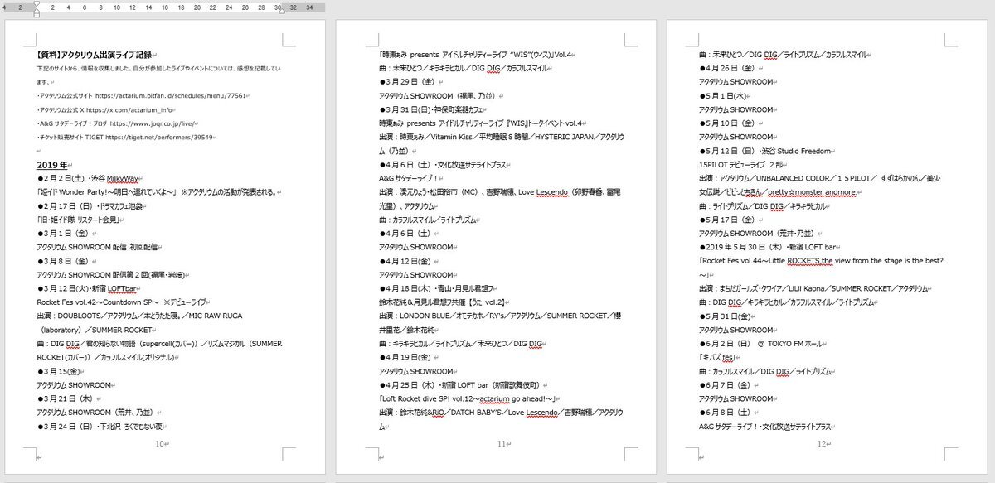Click the date line ●5月17日(金)
This screenshot has height=483, width=995.
(727, 220)
